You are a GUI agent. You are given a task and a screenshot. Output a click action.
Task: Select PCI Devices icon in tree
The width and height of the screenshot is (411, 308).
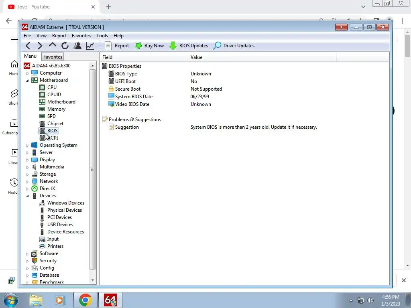pyautogui.click(x=42, y=217)
